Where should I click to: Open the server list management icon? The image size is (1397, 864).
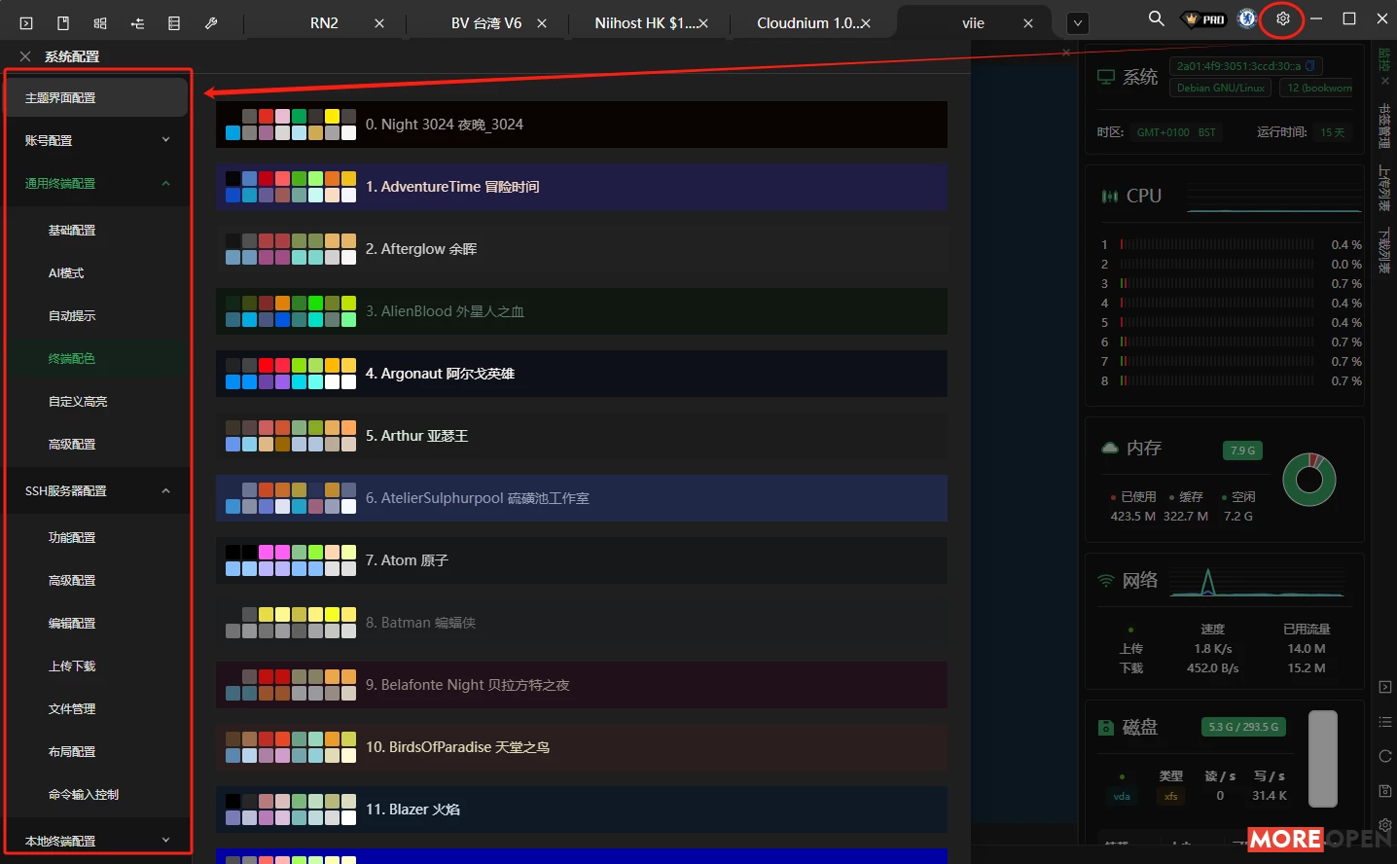tap(174, 22)
